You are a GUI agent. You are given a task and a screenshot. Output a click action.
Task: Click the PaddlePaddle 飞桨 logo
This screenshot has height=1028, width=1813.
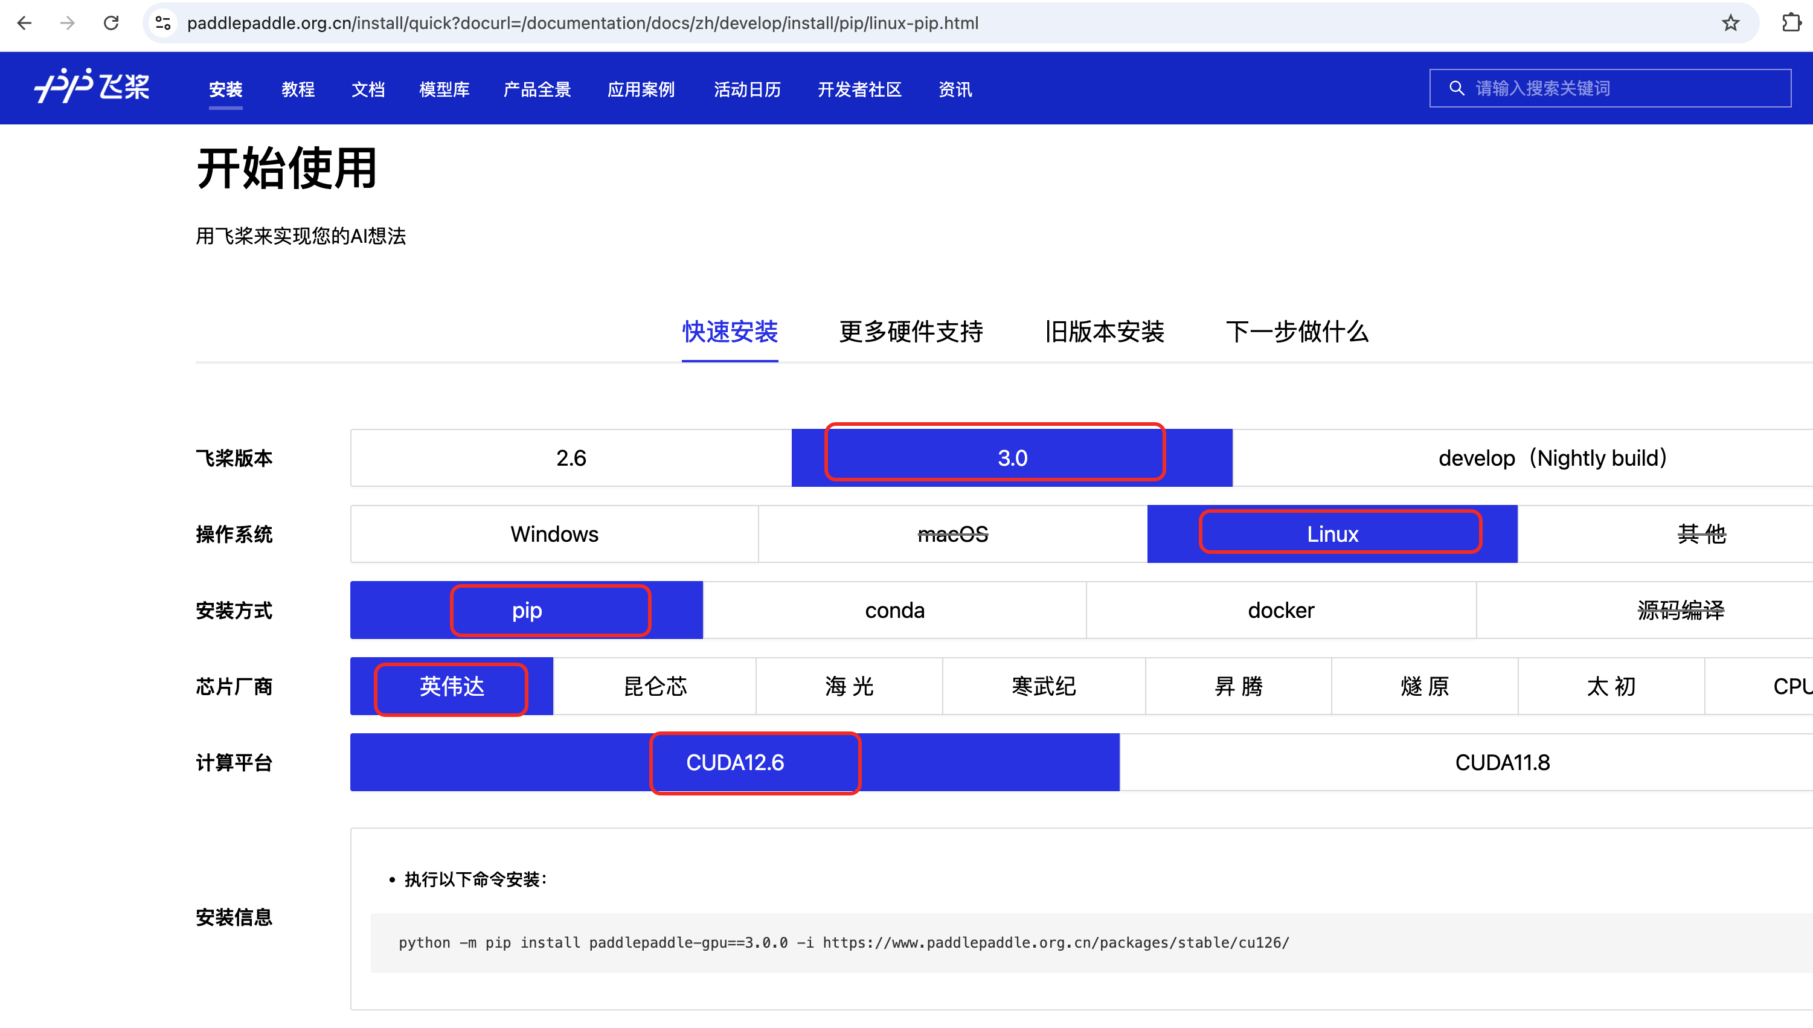click(92, 87)
